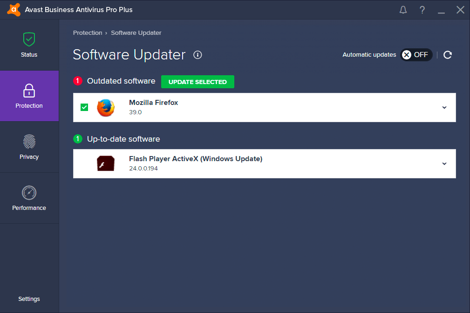
Task: Switch to the Privacy section
Action: click(29, 147)
